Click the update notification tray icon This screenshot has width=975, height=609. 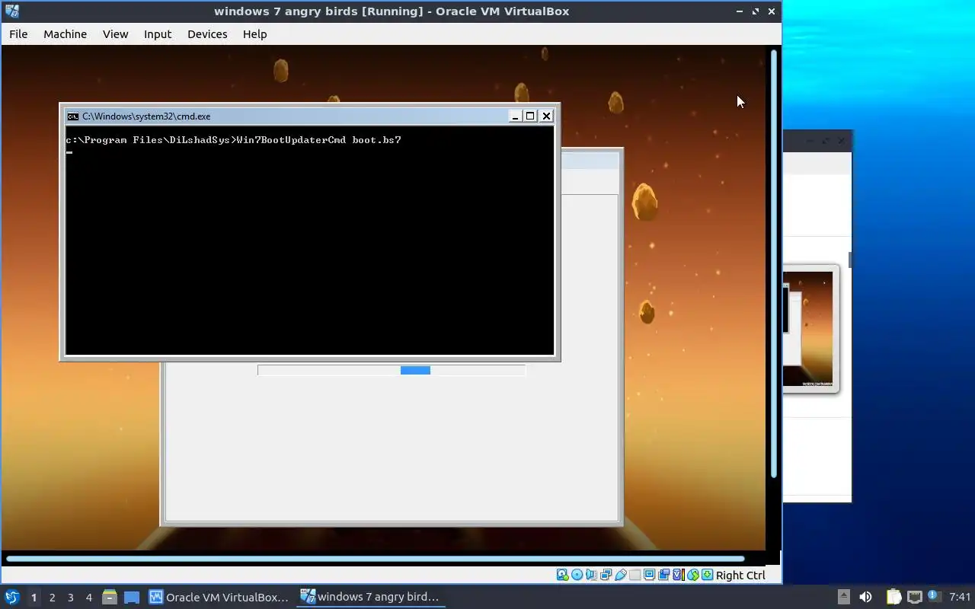[934, 596]
